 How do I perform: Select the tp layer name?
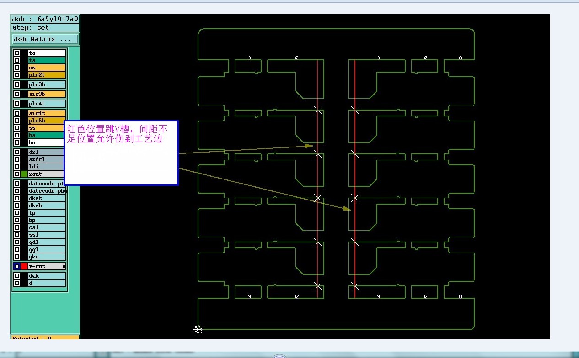click(47, 213)
